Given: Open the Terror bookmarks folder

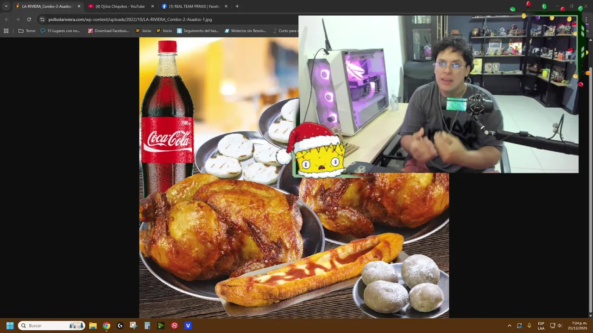Looking at the screenshot, I should coord(27,31).
